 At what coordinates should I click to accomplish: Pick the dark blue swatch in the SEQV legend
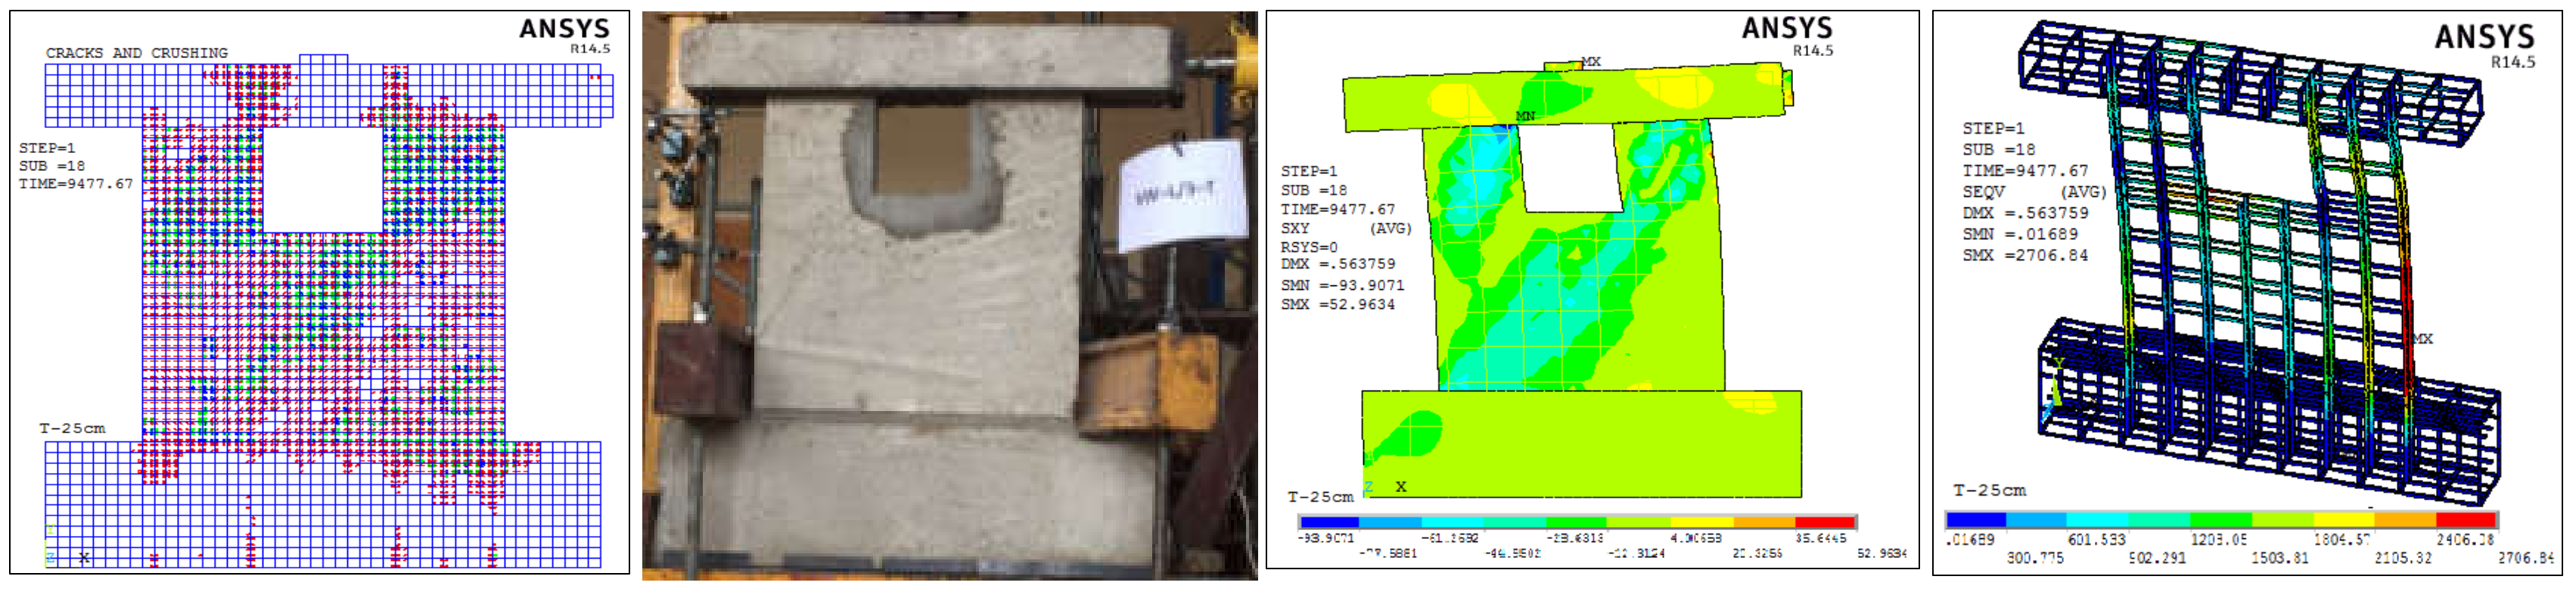(1976, 520)
